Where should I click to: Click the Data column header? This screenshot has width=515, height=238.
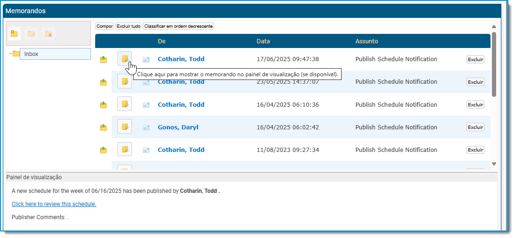click(263, 41)
